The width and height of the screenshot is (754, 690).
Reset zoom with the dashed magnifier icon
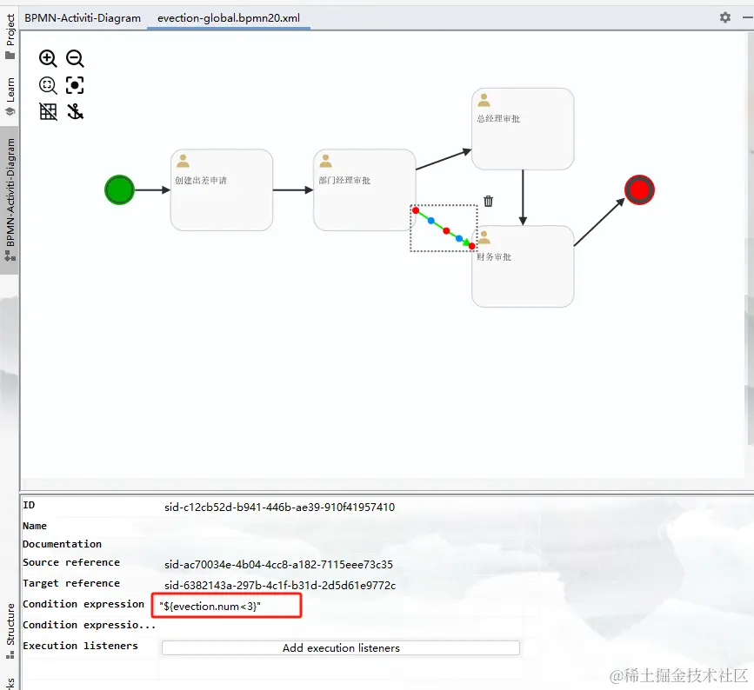[48, 85]
